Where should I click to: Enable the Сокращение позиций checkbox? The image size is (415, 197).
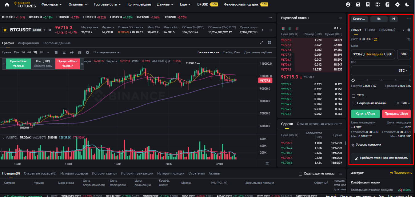click(353, 103)
